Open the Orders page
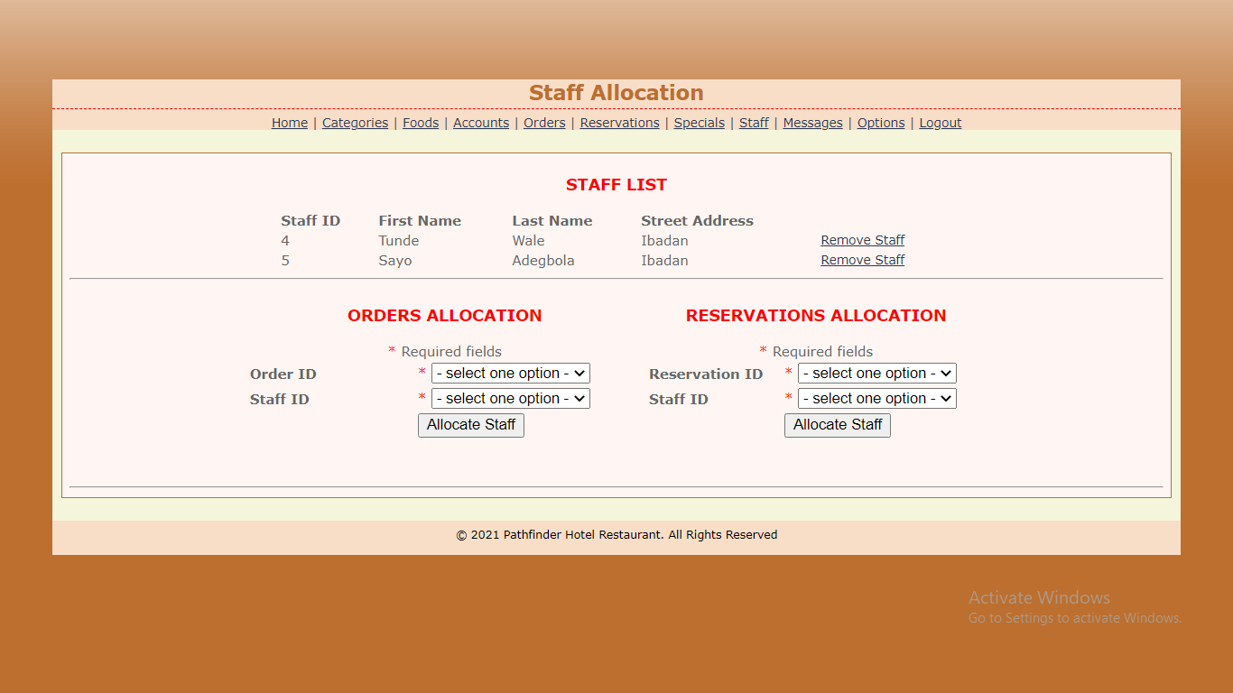This screenshot has width=1233, height=693. [x=544, y=123]
